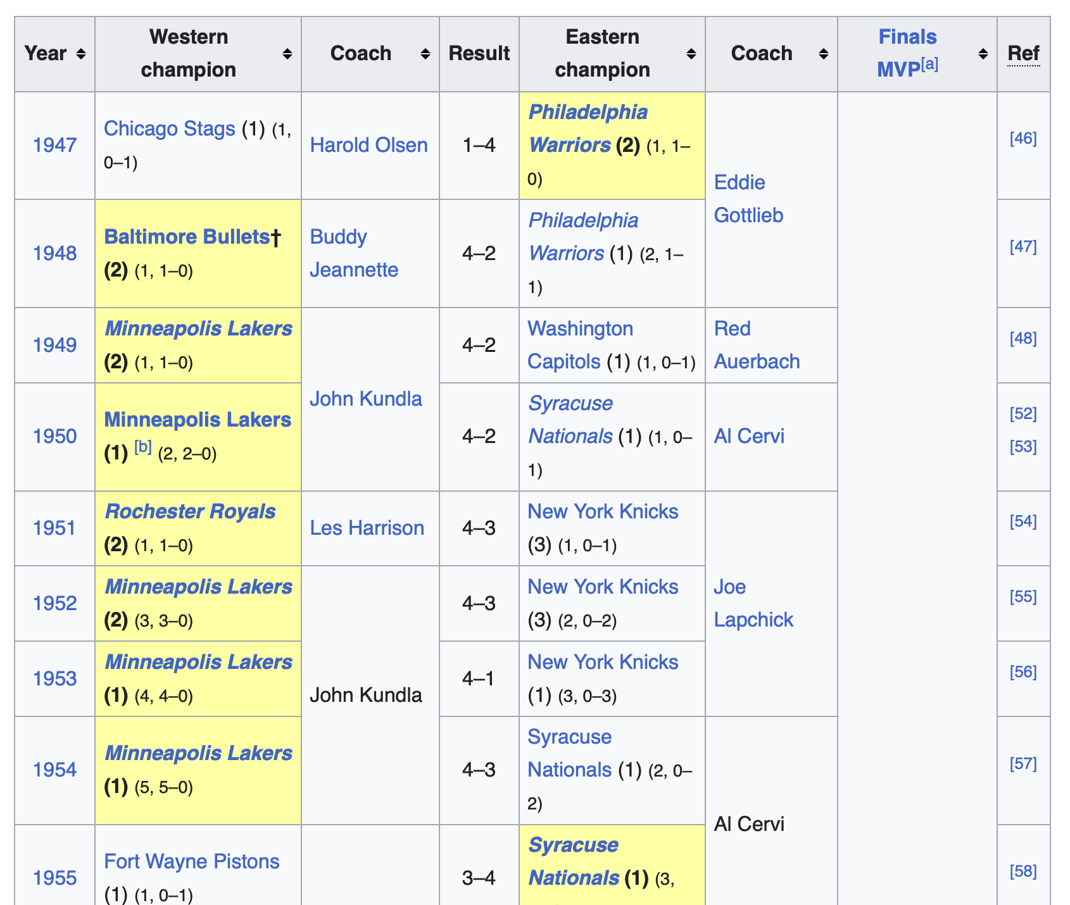Open footnote [b] in 1950 row

pyautogui.click(x=143, y=447)
